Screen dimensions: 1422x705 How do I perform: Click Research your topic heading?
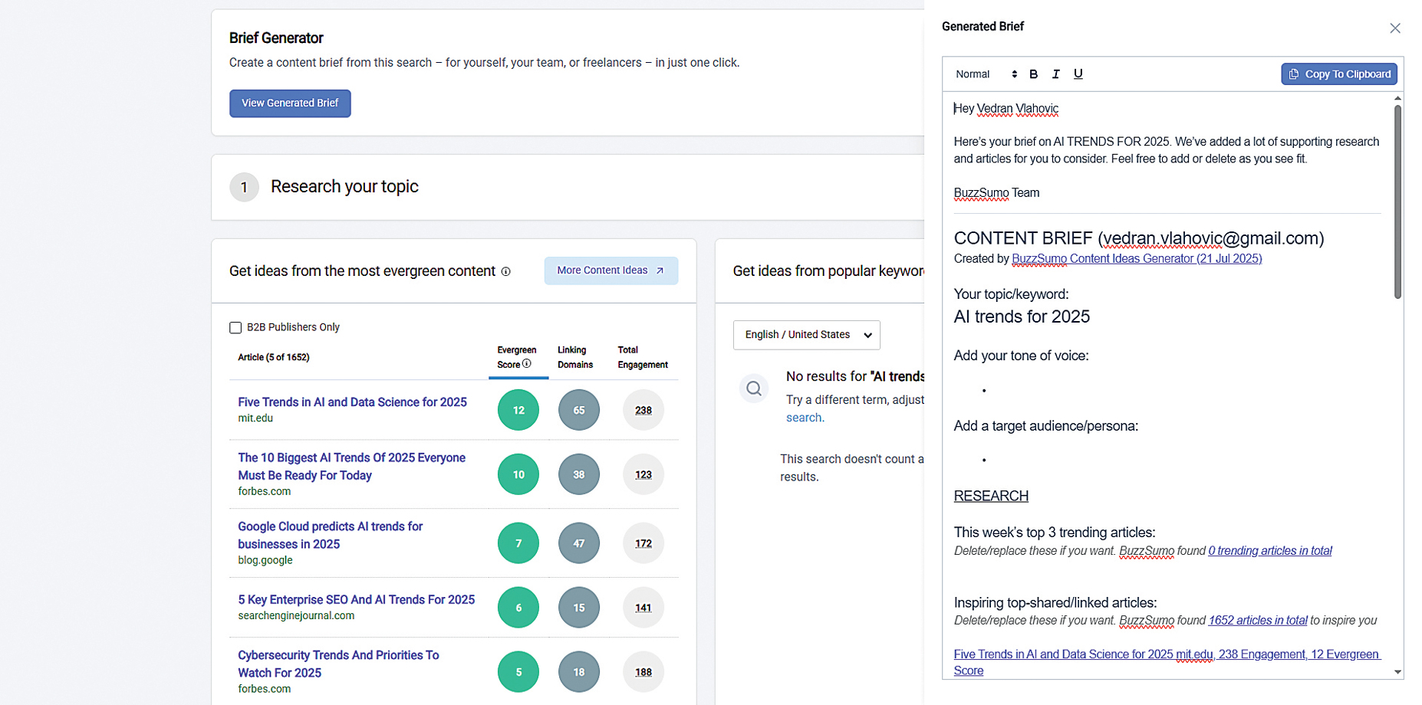coord(344,187)
